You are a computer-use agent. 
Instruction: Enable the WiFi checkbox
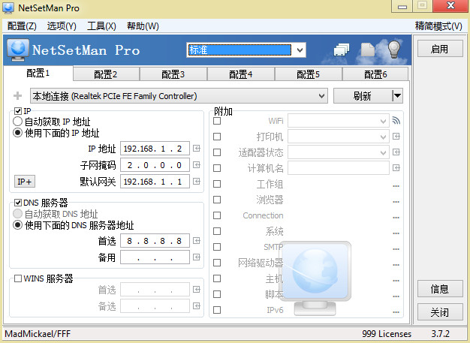[217, 121]
